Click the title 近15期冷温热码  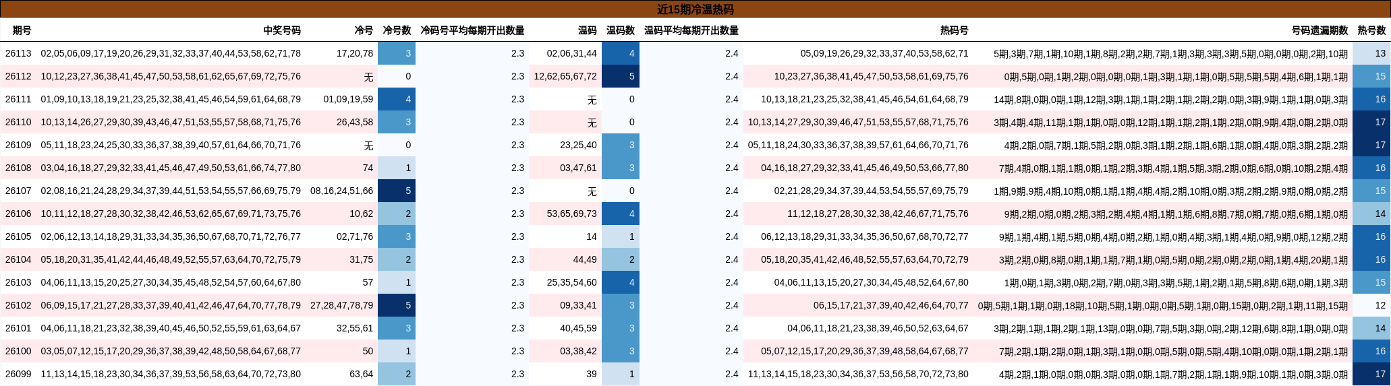[x=695, y=9]
